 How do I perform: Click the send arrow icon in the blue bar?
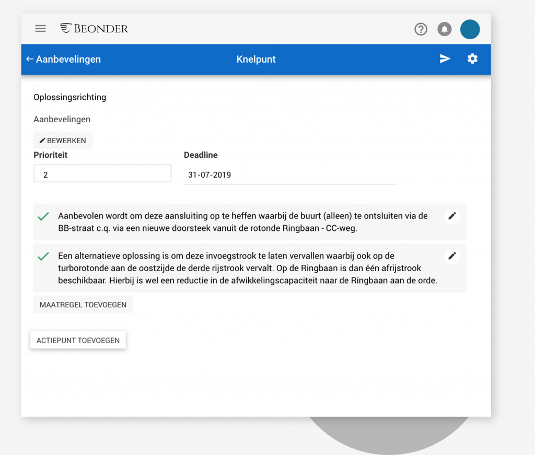pyautogui.click(x=445, y=59)
